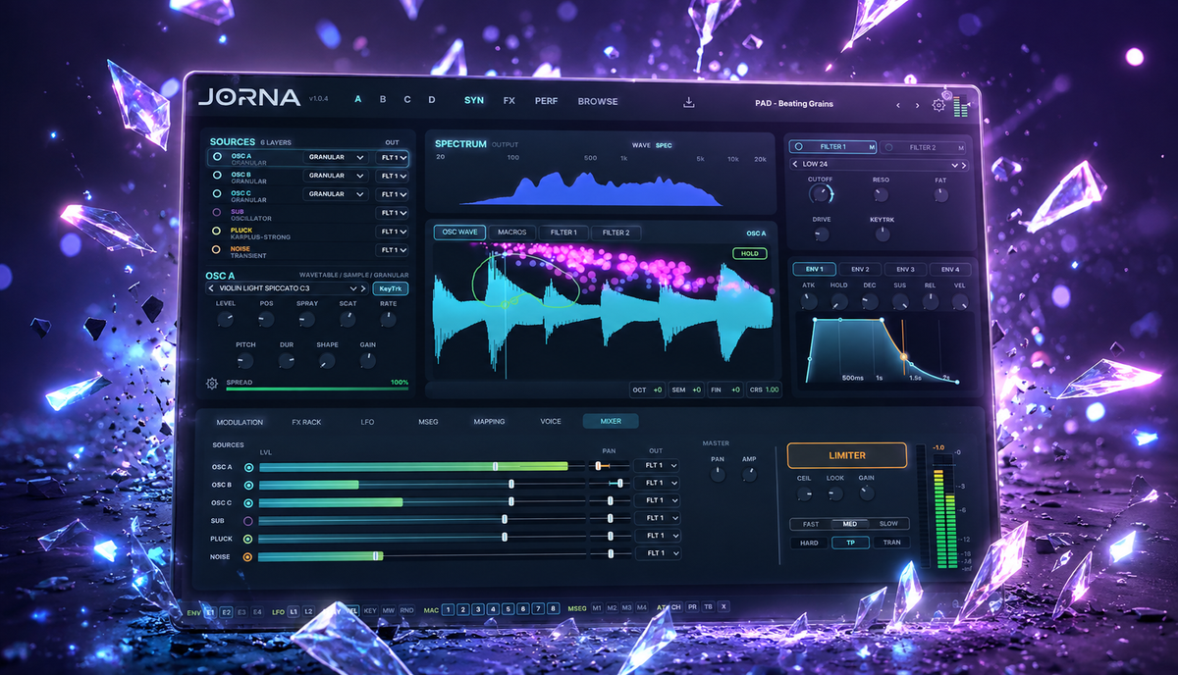
Task: Adjust OSC B pan slider in mixer
Action: click(x=610, y=484)
